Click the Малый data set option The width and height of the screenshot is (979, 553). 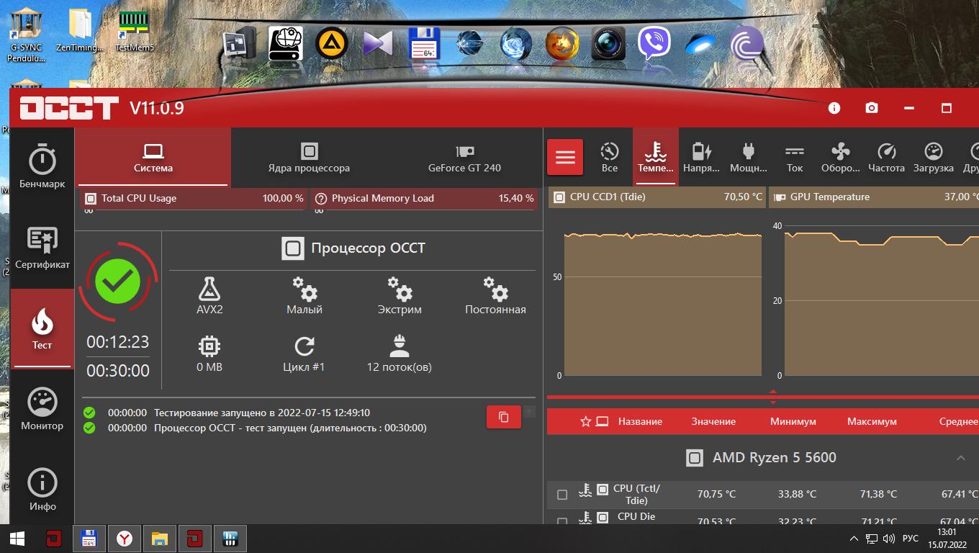304,296
